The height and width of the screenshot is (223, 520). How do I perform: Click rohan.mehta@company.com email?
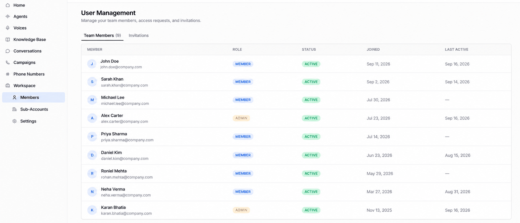127,177
